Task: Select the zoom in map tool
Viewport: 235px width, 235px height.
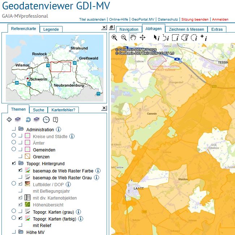Action: pyautogui.click(x=114, y=38)
